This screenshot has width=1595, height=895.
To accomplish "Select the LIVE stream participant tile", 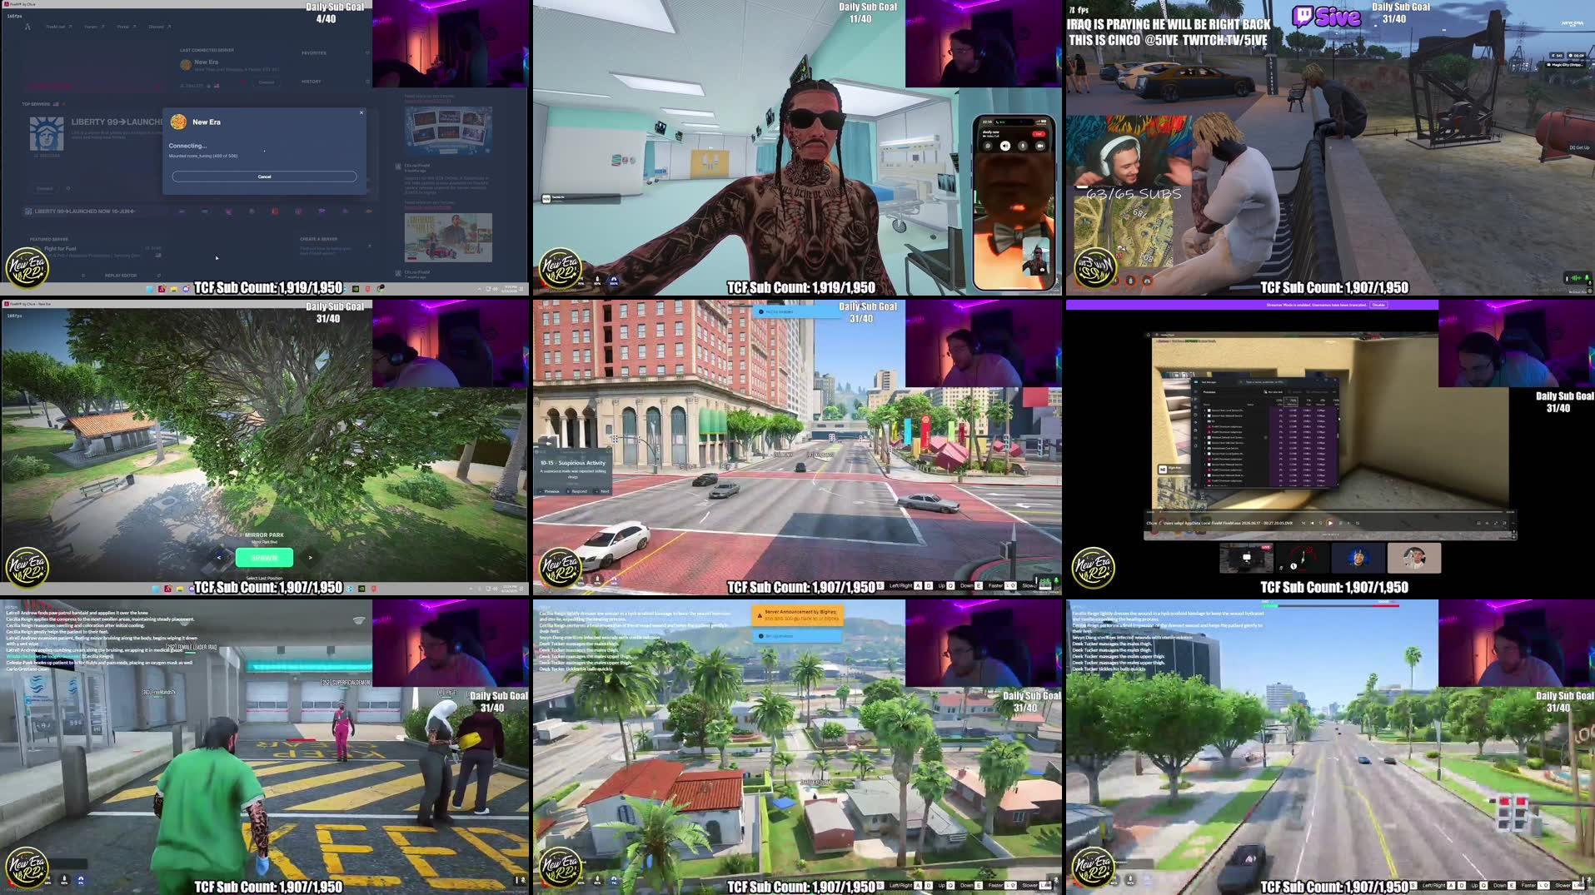I will [x=1246, y=558].
